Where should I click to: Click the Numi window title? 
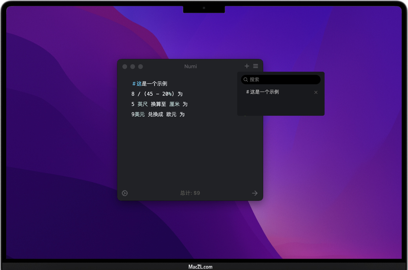point(191,67)
